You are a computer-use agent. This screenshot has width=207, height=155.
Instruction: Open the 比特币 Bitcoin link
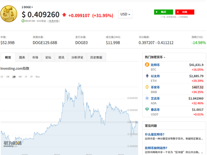point(155,65)
